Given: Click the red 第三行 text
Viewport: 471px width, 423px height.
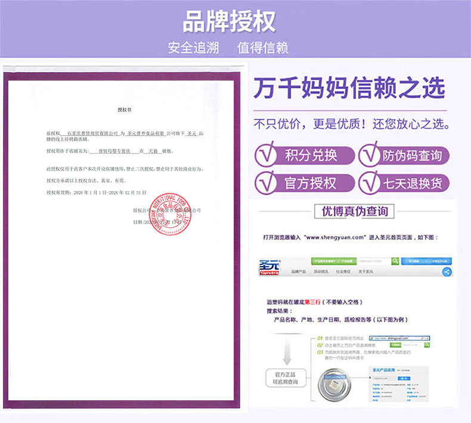Looking at the screenshot, I should [x=312, y=302].
